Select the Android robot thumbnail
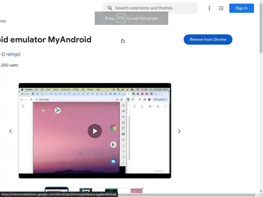Screen dimensions: 263x197 point(81,190)
